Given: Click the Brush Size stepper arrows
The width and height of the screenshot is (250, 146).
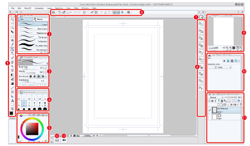Looking at the screenshot, I should pyautogui.click(x=44, y=68).
